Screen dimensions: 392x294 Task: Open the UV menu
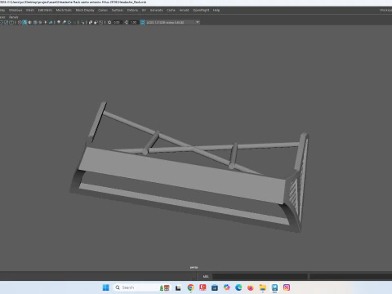click(x=144, y=10)
